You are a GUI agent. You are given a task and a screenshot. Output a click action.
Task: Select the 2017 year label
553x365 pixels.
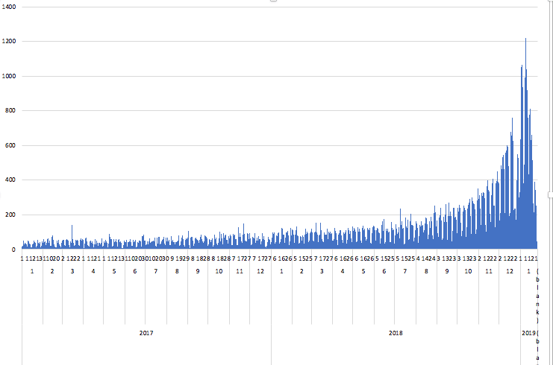[146, 333]
